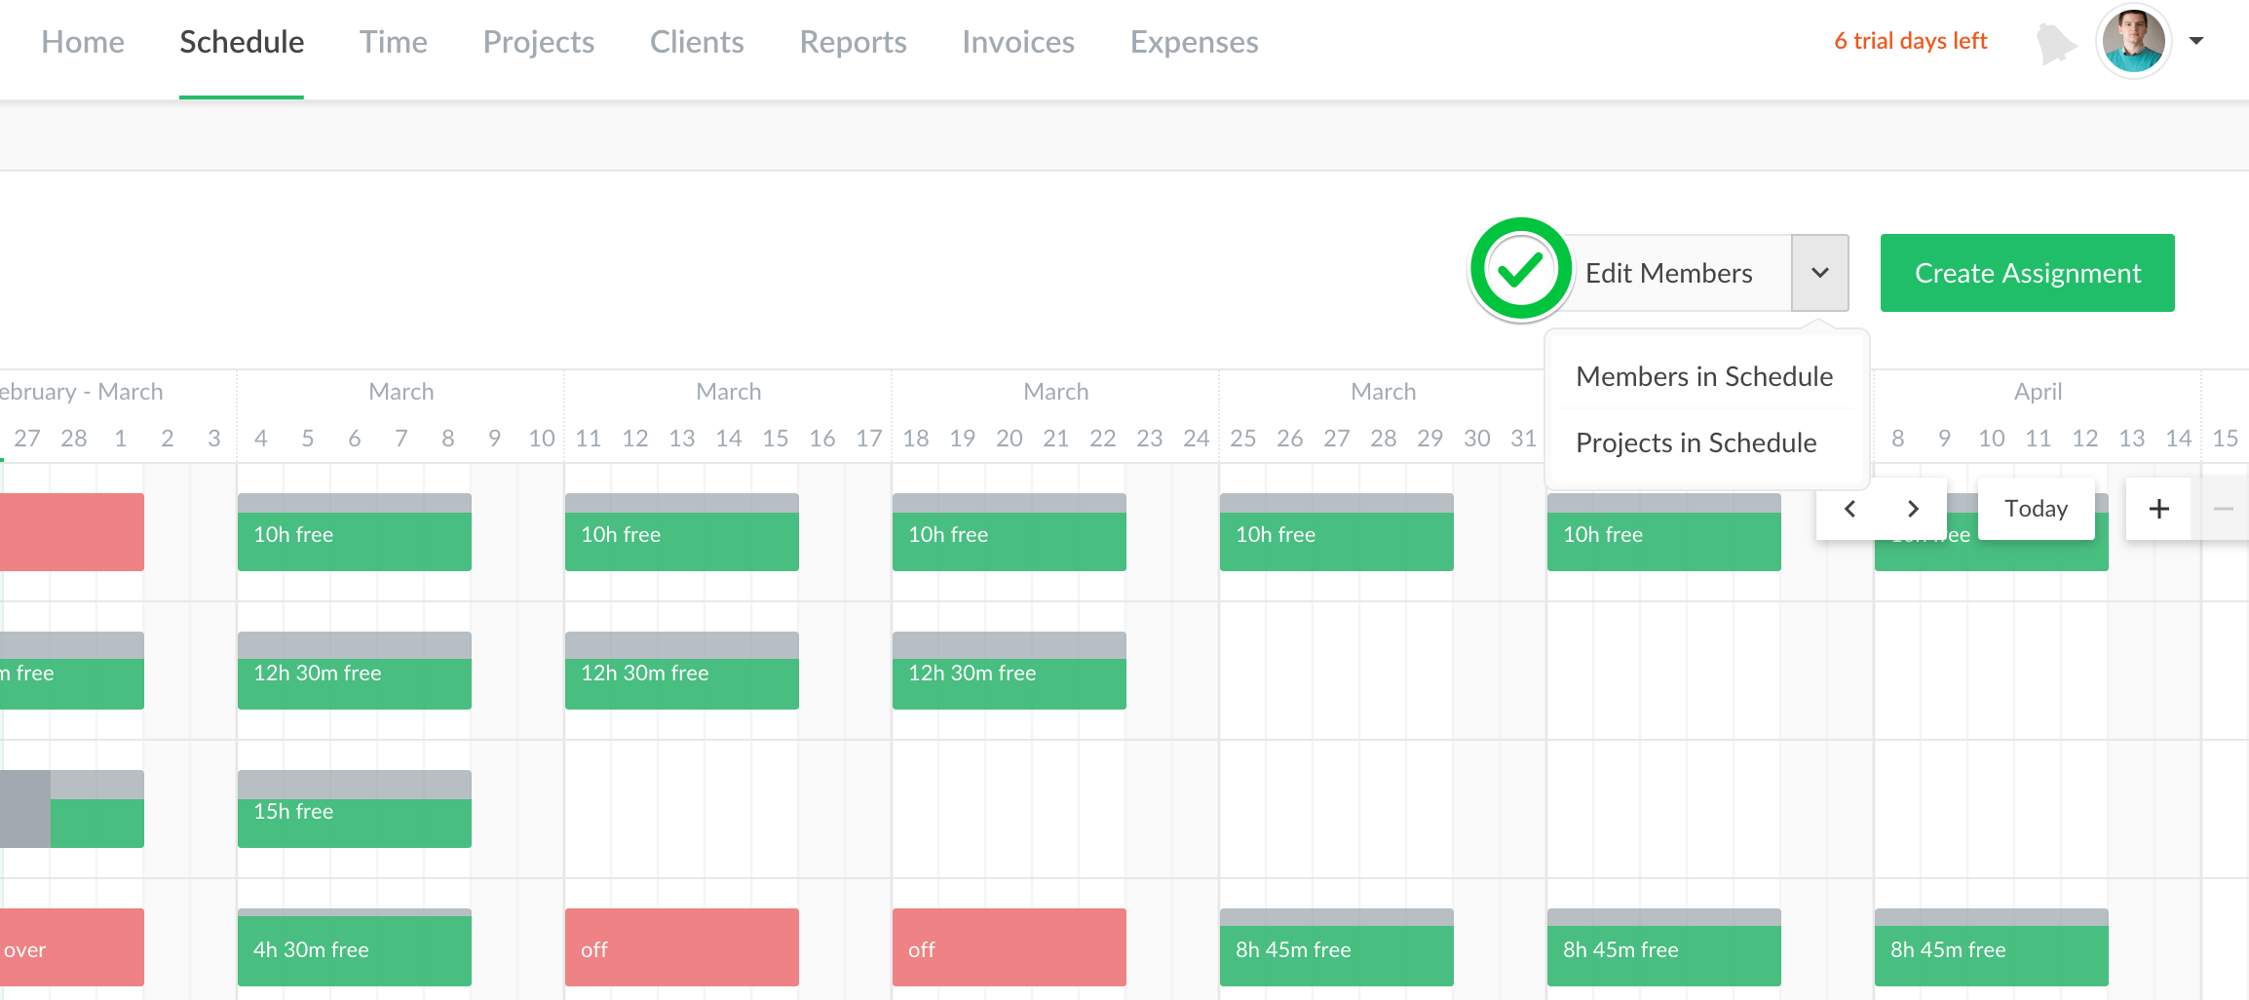Choose Projects in Schedule option

[1696, 442]
